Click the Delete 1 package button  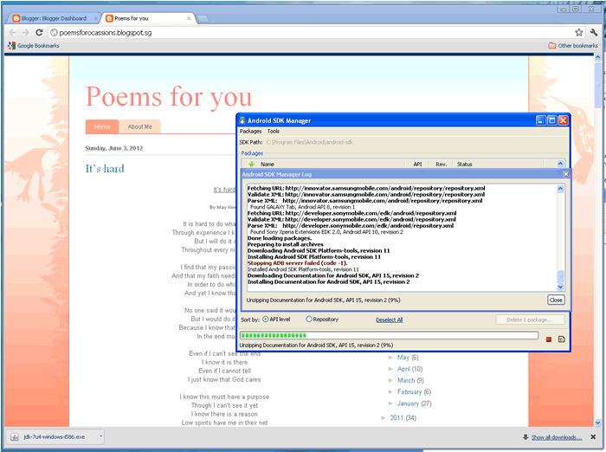point(530,320)
